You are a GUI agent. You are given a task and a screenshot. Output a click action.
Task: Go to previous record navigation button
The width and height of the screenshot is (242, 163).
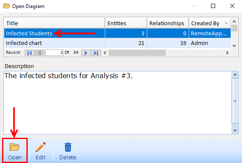[x=40, y=53]
